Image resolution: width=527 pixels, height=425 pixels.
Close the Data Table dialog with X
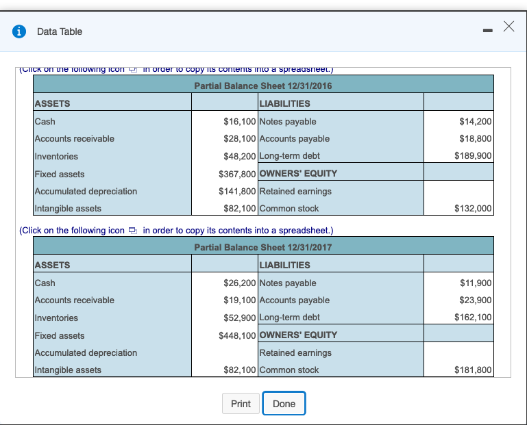pos(509,26)
